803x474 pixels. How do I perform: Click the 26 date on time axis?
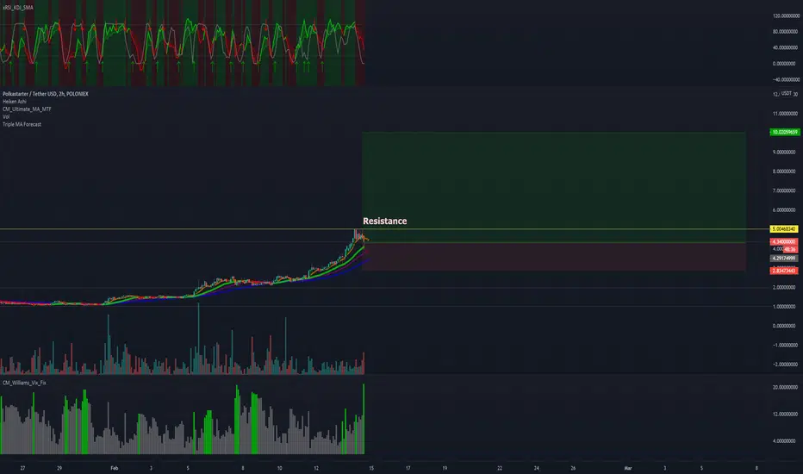pos(573,468)
